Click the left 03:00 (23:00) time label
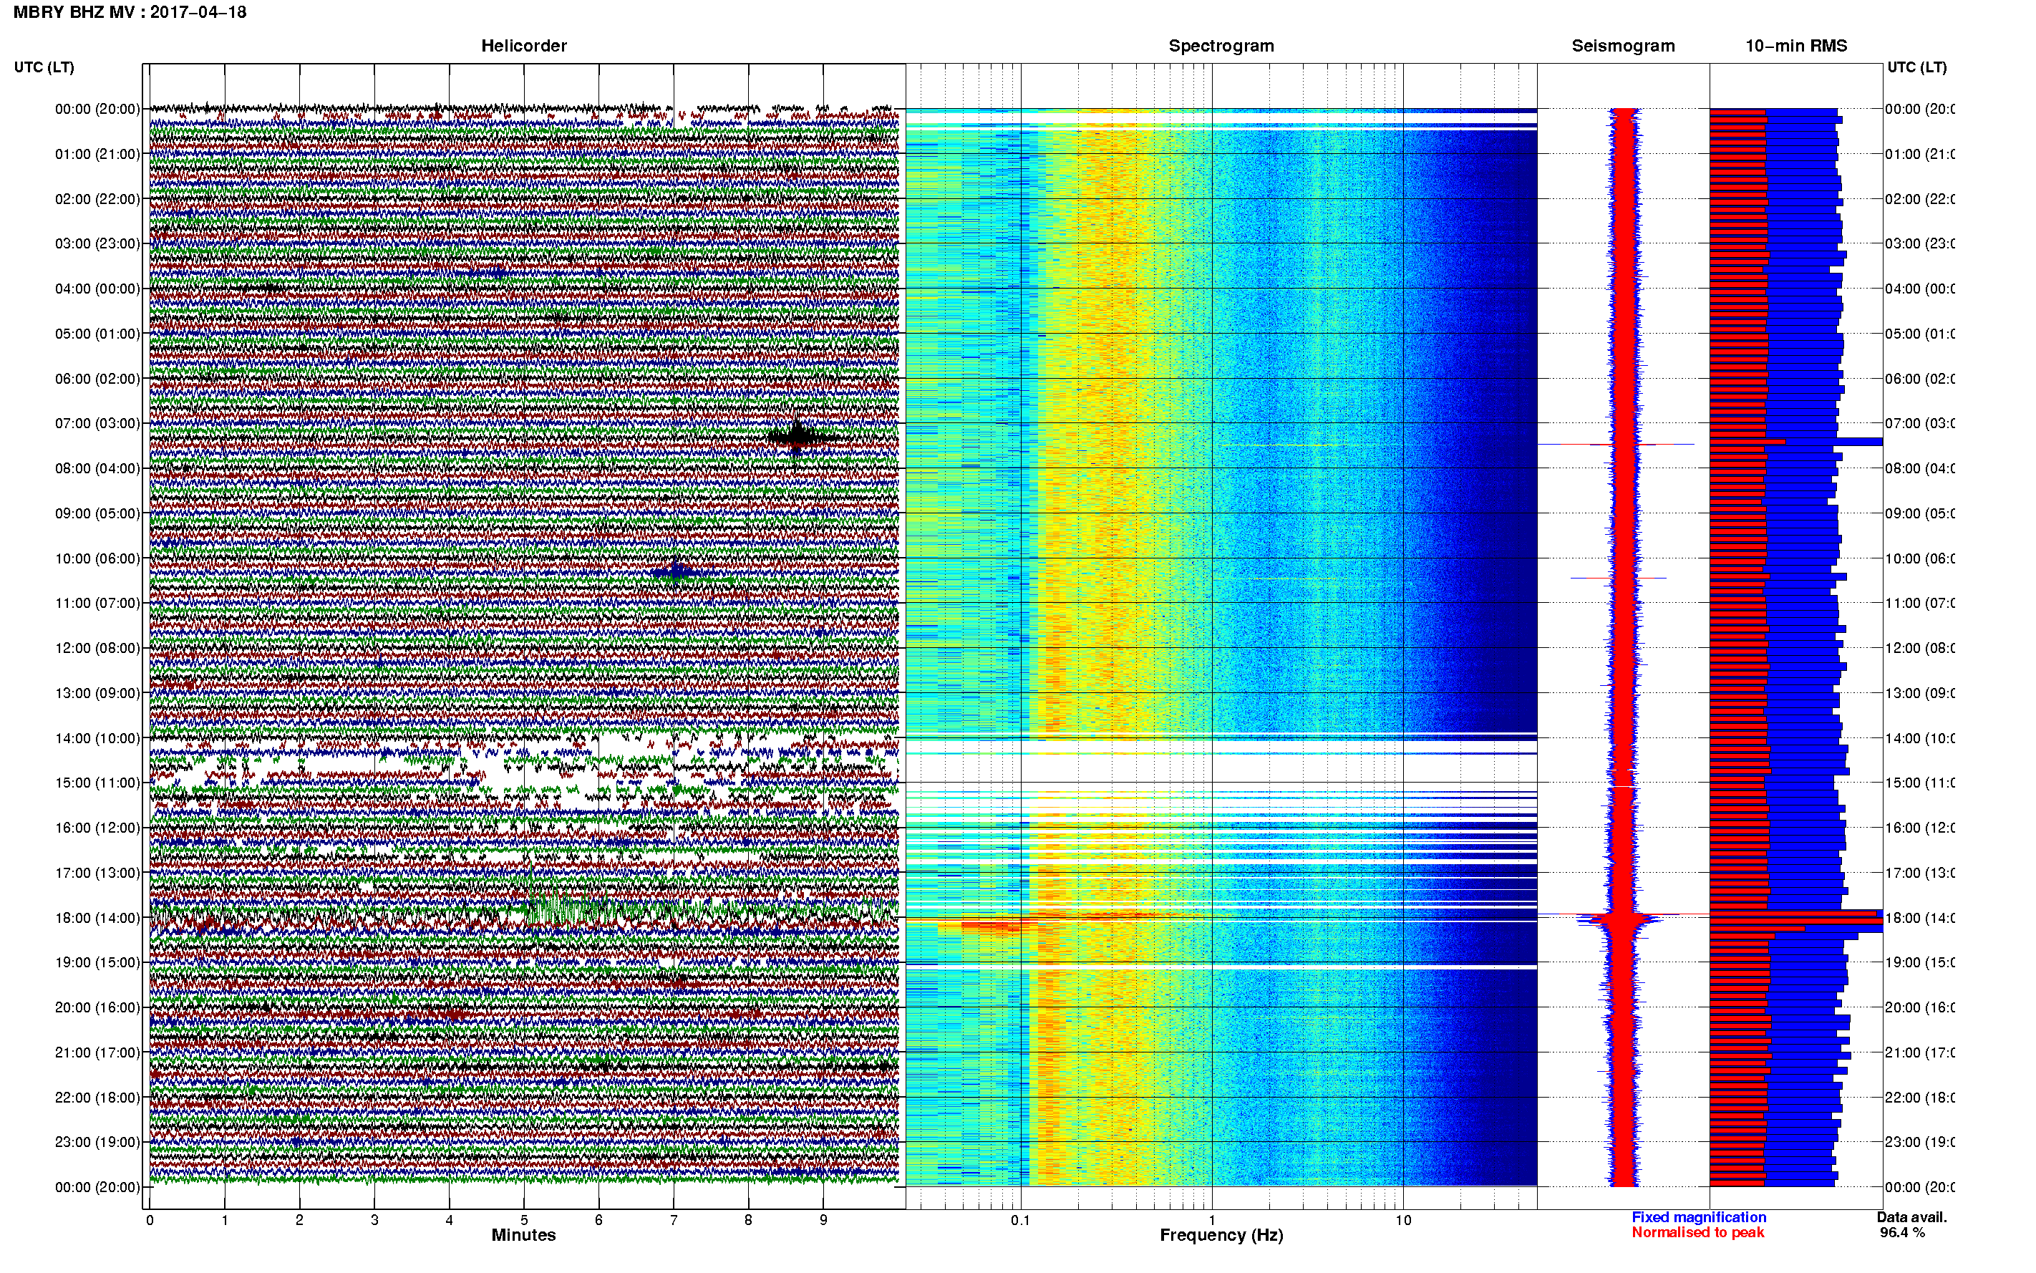The image size is (2036, 1273). click(97, 243)
